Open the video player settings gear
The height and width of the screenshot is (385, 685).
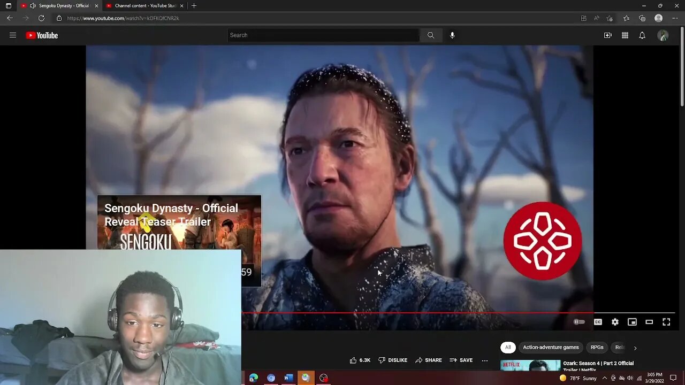point(615,322)
